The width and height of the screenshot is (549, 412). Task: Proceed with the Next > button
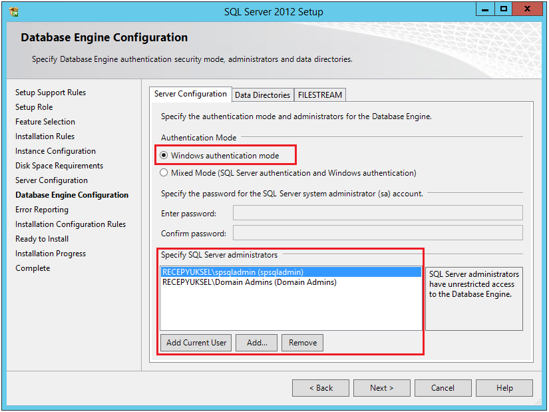click(x=382, y=388)
